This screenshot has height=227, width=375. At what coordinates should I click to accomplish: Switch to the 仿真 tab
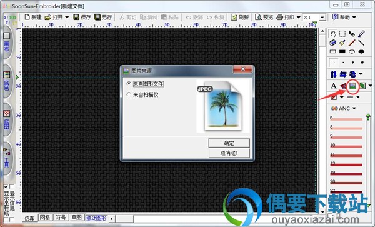pos(29,218)
